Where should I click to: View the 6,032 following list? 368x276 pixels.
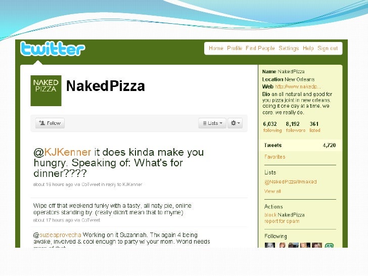tap(272, 127)
